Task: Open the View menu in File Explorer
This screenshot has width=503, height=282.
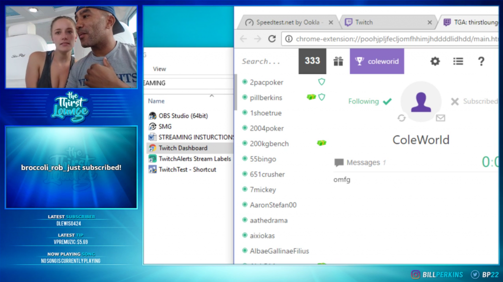Action: pos(160,69)
